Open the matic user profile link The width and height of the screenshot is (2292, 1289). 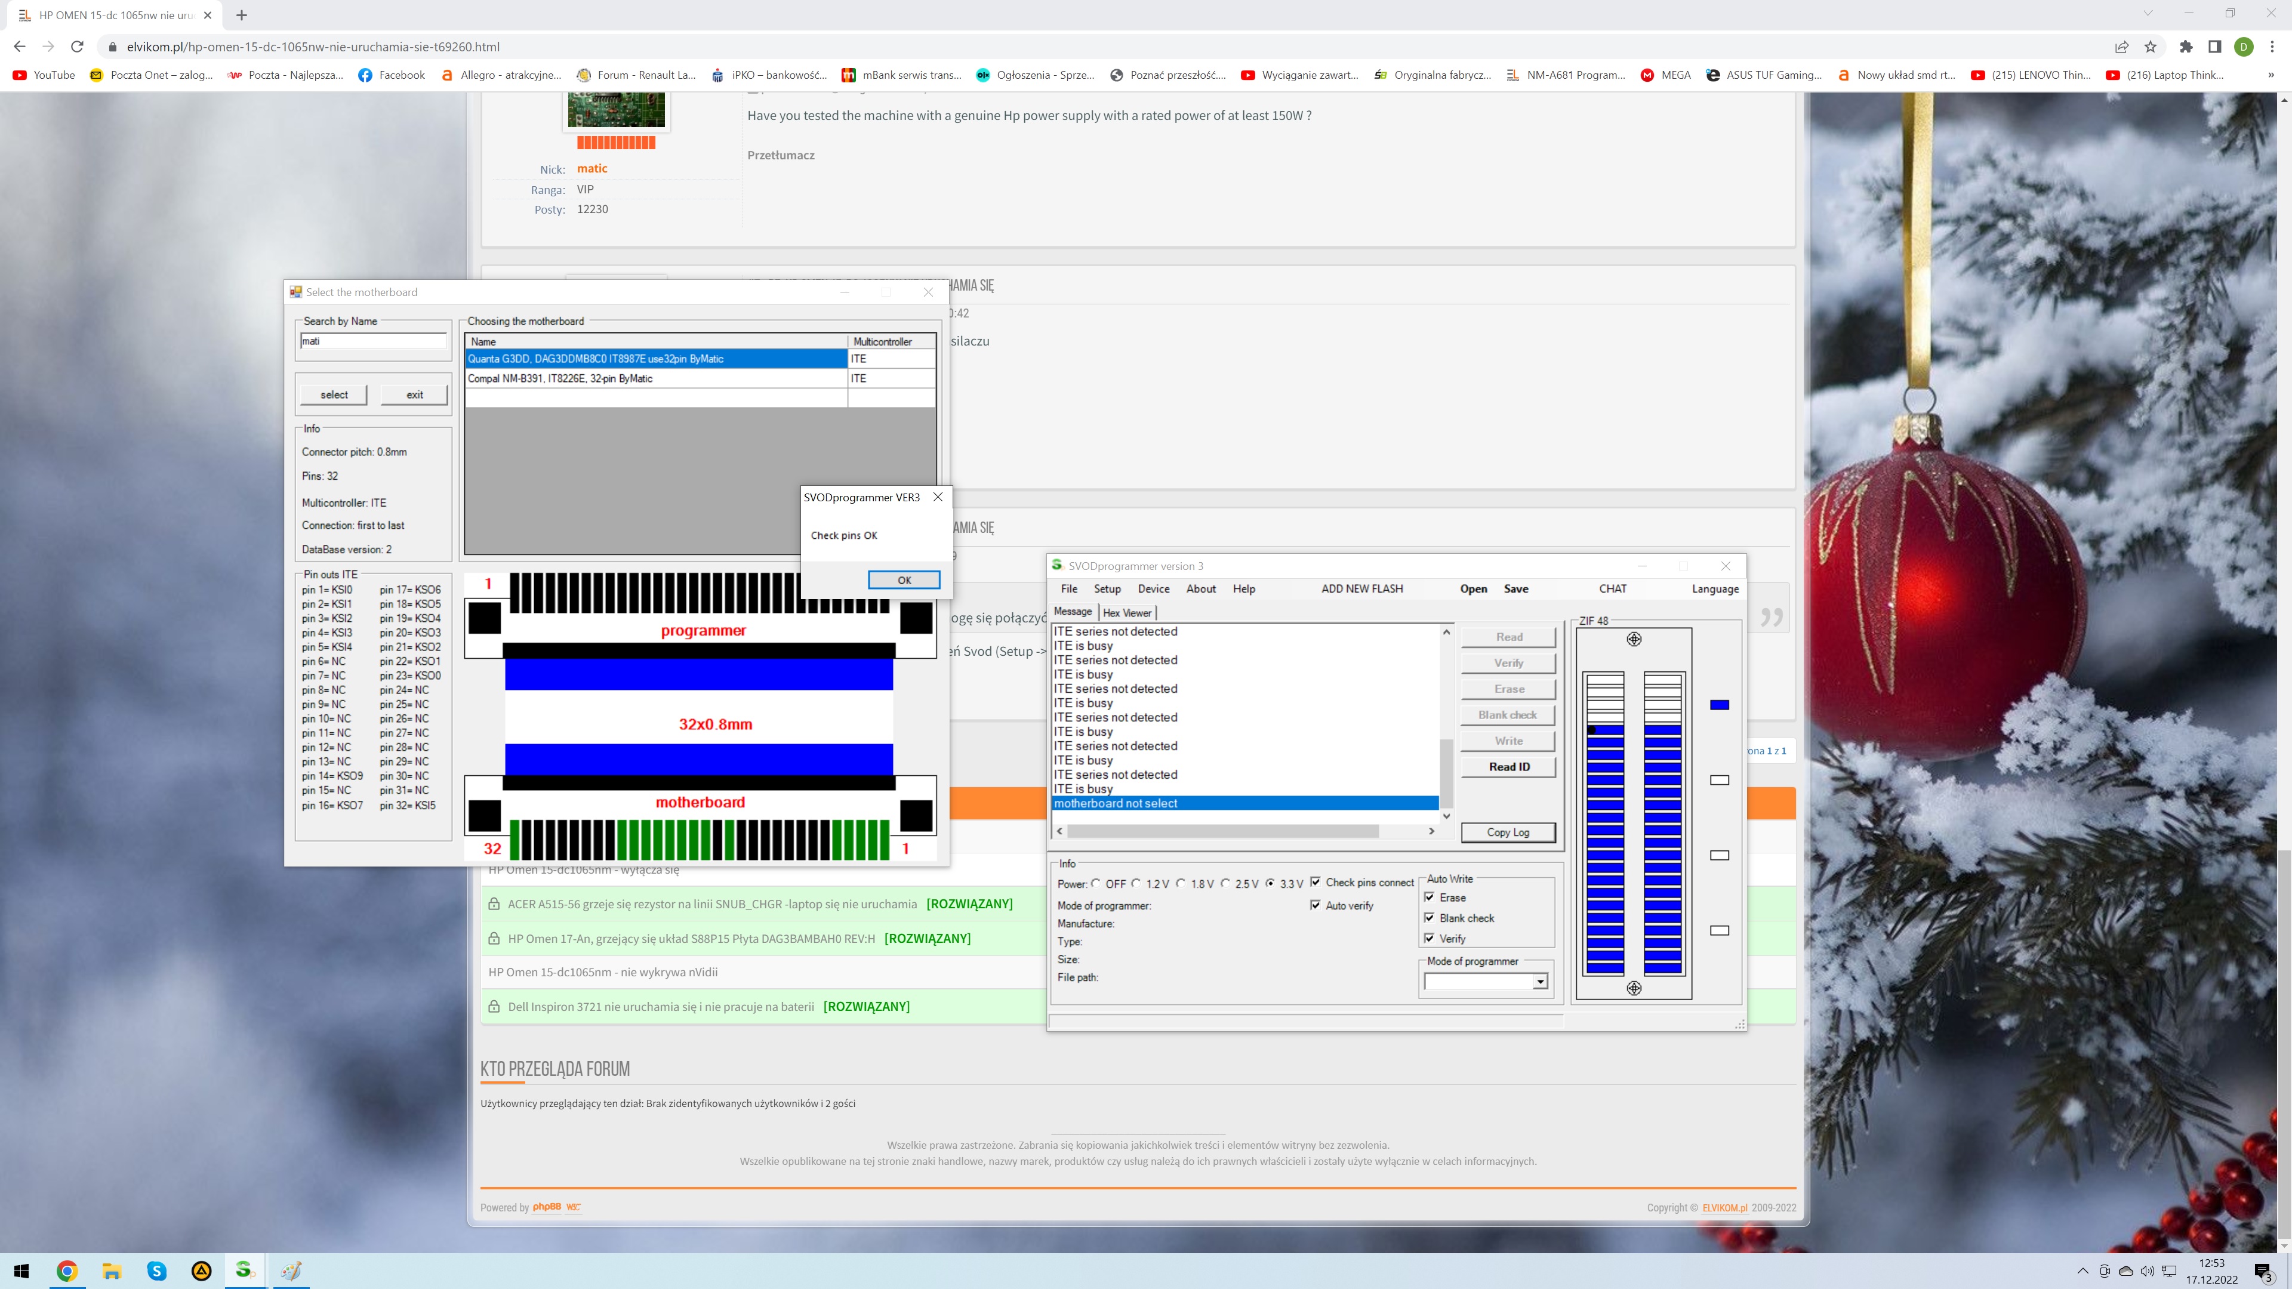(x=592, y=168)
